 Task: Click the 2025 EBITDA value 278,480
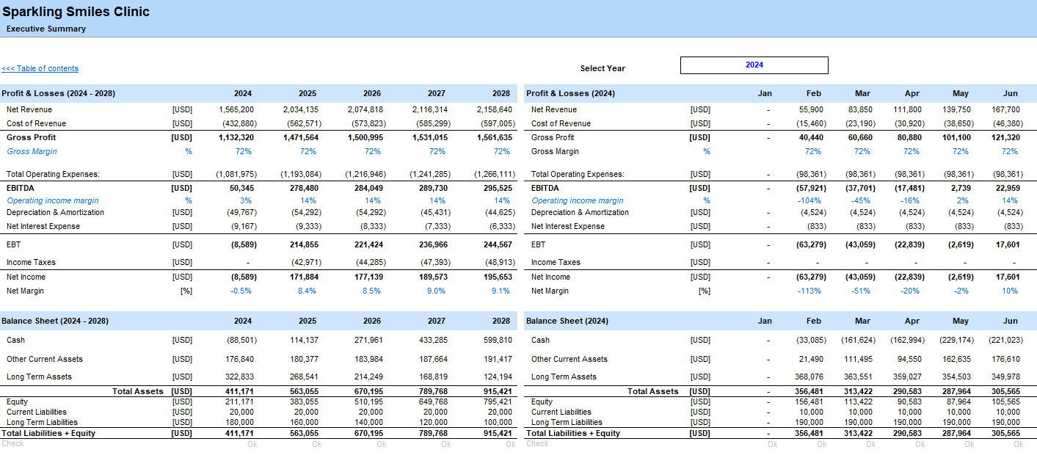(x=301, y=189)
